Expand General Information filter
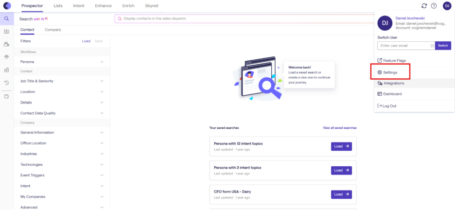Image resolution: width=455 pixels, height=210 pixels. tap(102, 133)
